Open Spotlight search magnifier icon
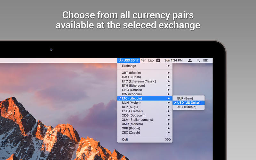Image resolution: width=256 pixels, height=160 pixels. pos(198,60)
